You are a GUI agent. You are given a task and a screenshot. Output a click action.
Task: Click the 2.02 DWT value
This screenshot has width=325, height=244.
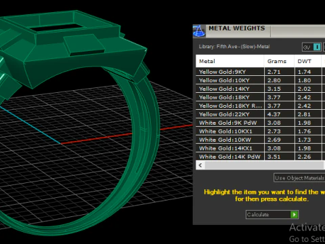point(304,89)
